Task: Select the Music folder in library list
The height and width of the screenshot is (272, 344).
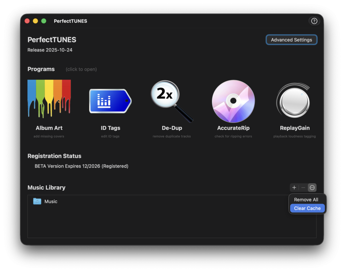Action: [x=51, y=201]
